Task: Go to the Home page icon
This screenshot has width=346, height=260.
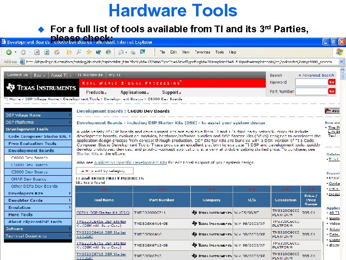Action: click(57, 52)
